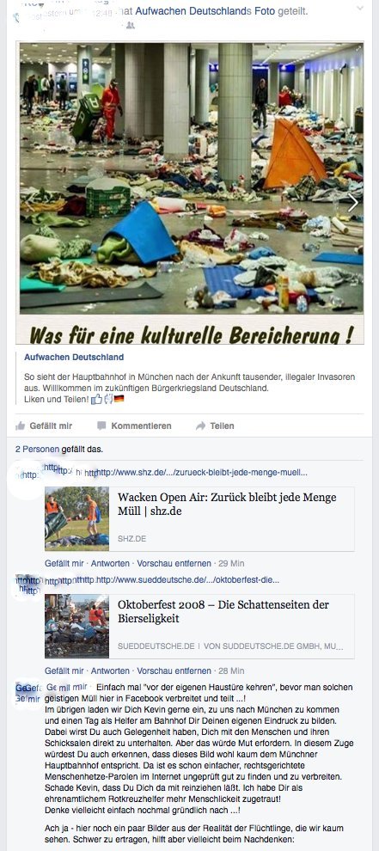
Task: Open Wacken Open Air article headline
Action: point(227,505)
